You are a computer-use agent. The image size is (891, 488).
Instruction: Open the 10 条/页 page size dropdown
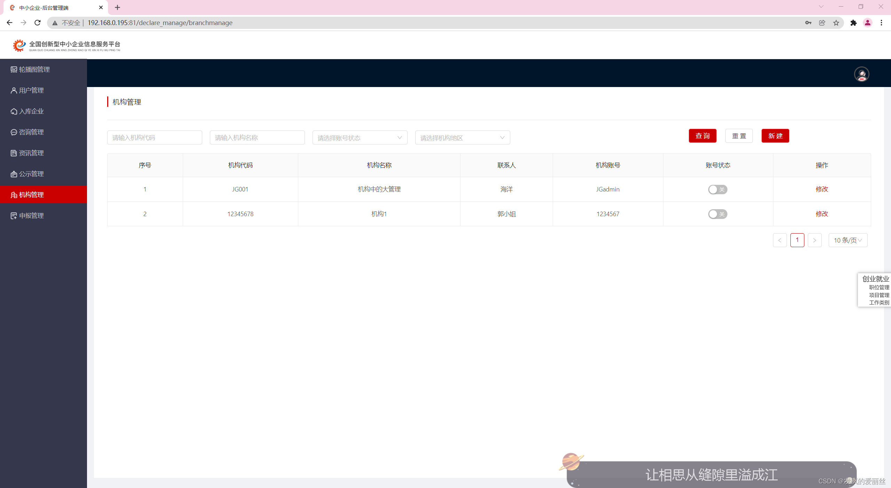848,240
